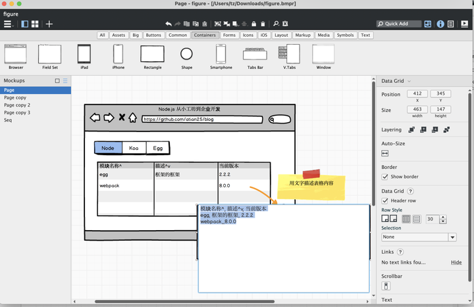
Task: Switch to the Forms category tab
Action: pos(229,35)
